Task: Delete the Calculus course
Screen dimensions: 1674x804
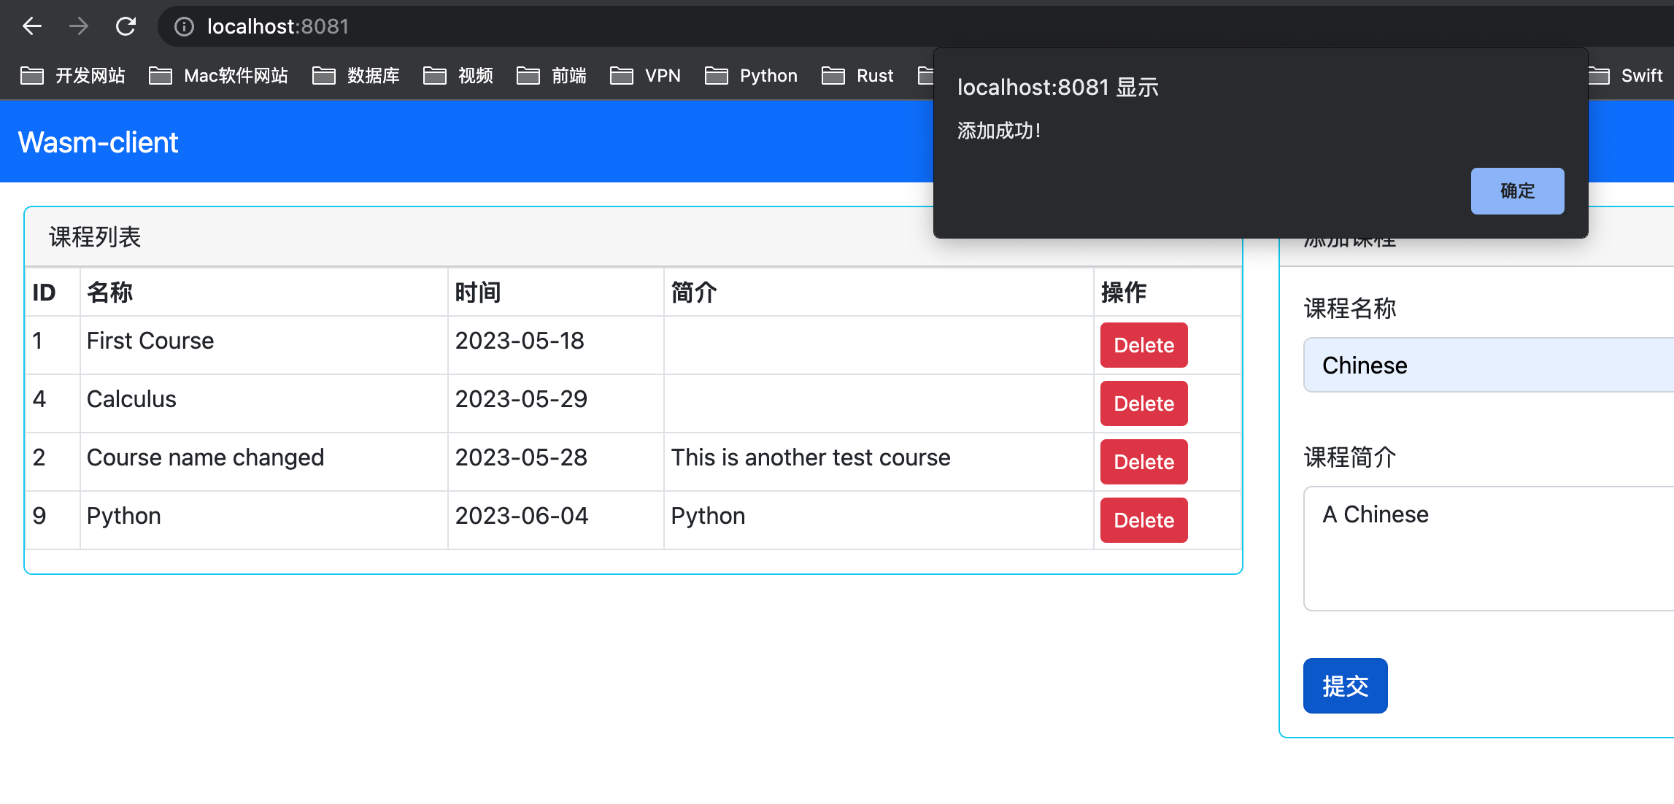Action: pos(1143,403)
